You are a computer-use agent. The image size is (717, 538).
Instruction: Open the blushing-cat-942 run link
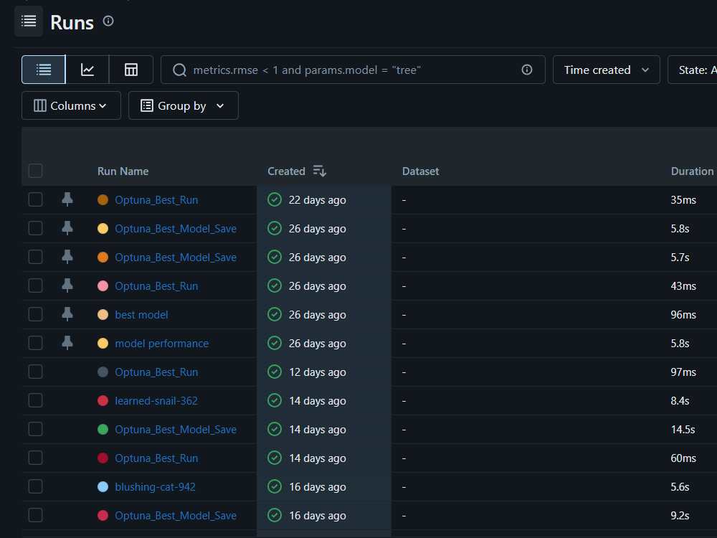click(155, 487)
